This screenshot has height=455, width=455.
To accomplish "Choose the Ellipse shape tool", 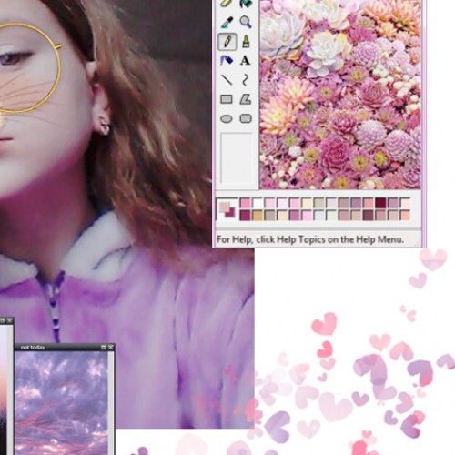I will point(227,118).
